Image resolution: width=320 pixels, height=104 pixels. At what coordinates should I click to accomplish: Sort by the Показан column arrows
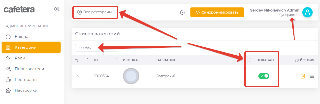[250, 60]
